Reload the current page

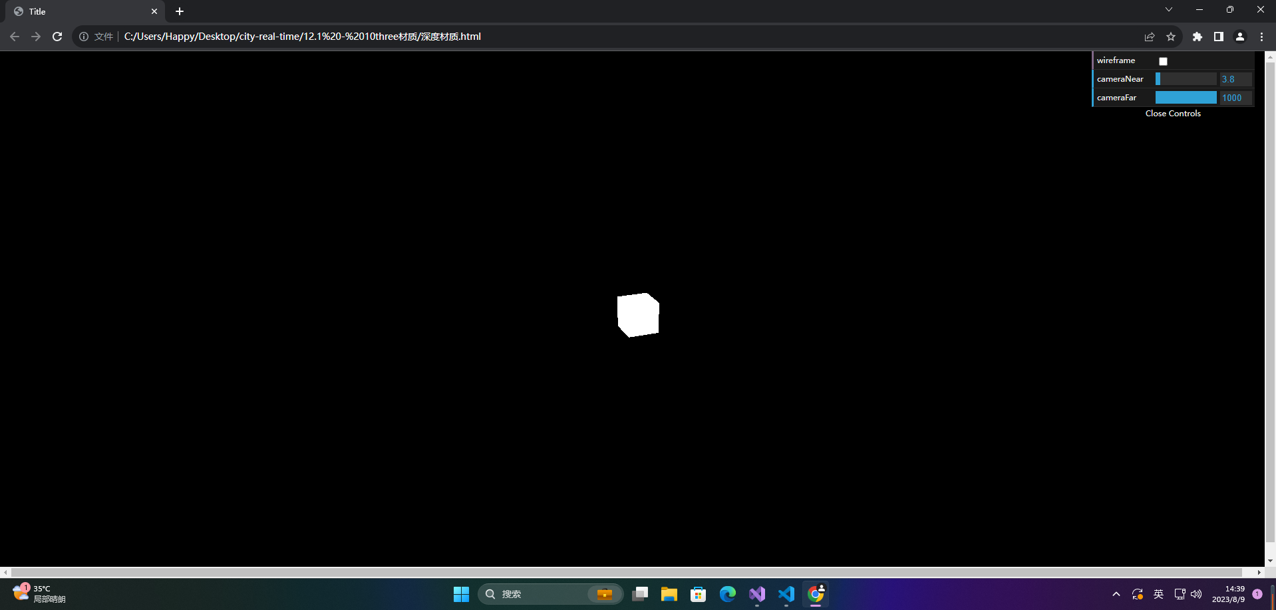[57, 37]
